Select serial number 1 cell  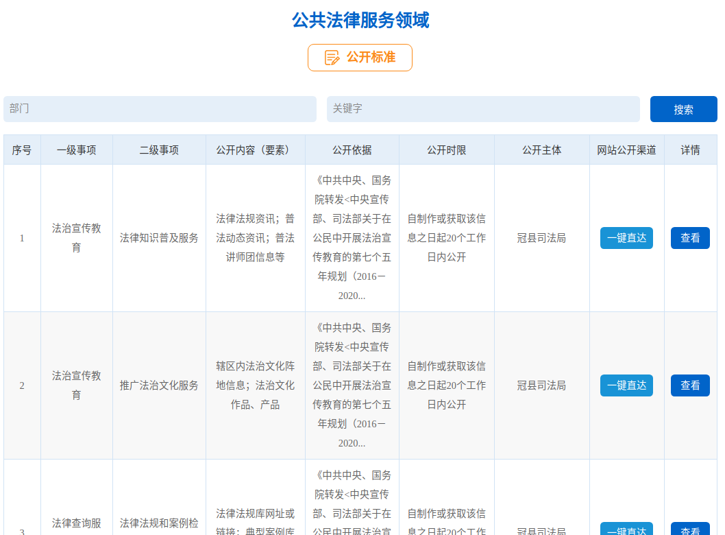22,238
